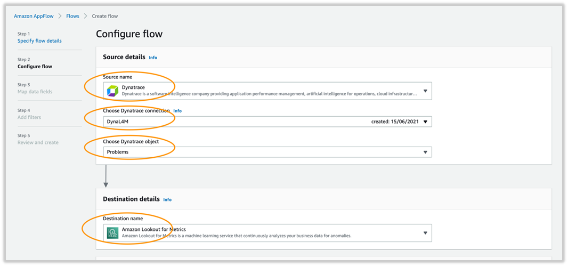Click Lookout for Metrics description text

pos(237,236)
